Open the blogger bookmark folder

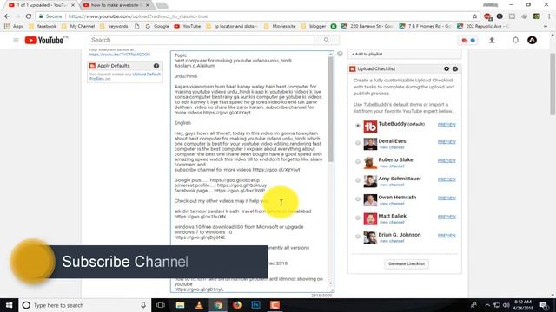[x=314, y=26]
